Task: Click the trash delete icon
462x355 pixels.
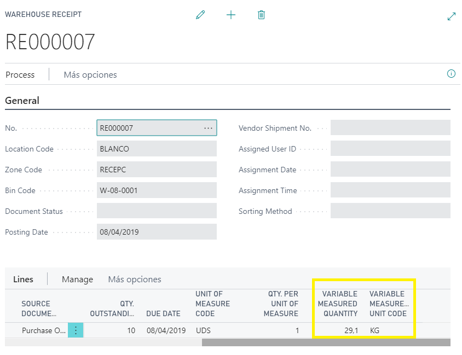Action: click(x=261, y=15)
